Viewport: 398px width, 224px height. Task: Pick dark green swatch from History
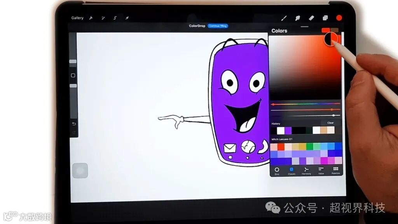[x=309, y=131]
